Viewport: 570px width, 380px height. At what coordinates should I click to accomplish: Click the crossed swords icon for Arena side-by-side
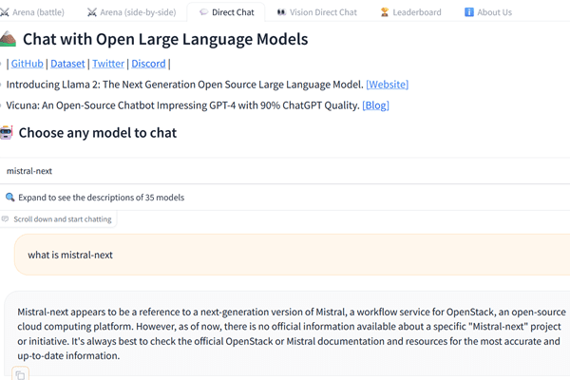(x=92, y=12)
